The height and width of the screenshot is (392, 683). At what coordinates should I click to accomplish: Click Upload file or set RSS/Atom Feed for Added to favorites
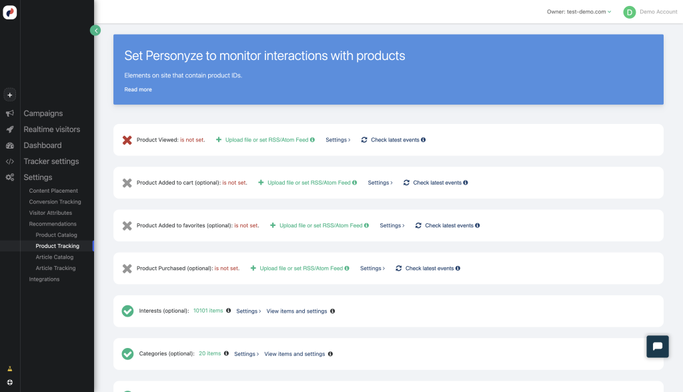coord(321,225)
